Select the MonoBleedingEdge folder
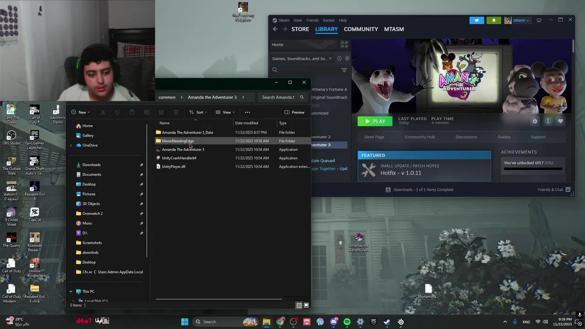Image resolution: width=585 pixels, height=329 pixels. [x=178, y=141]
